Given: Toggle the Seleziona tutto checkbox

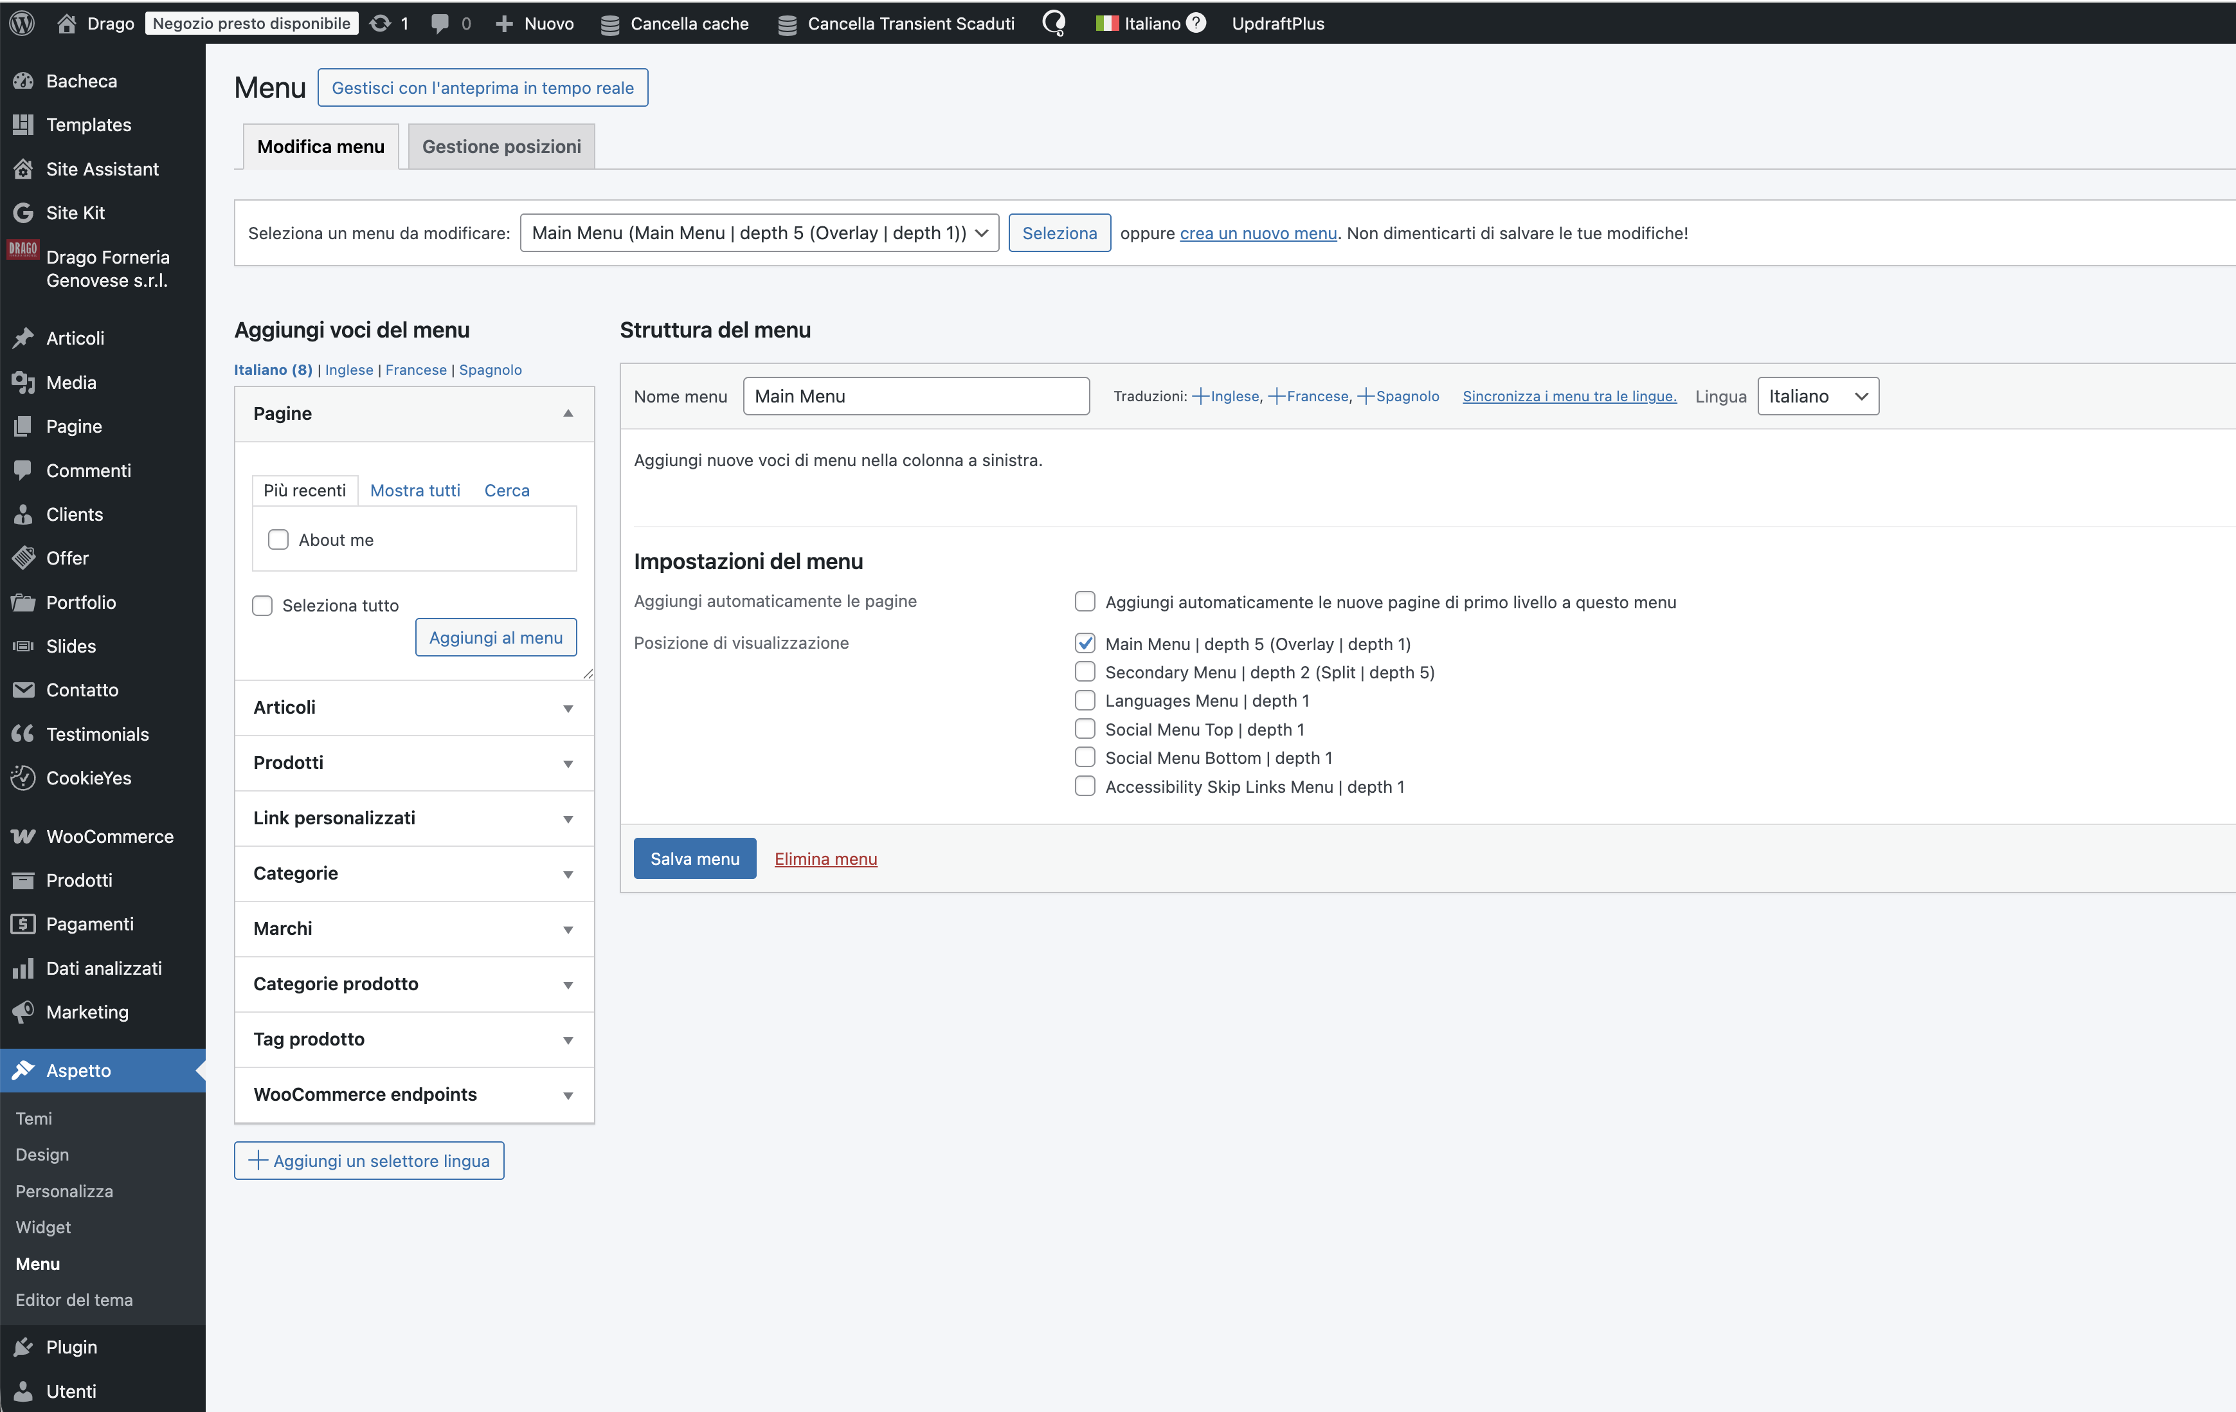Looking at the screenshot, I should point(263,606).
